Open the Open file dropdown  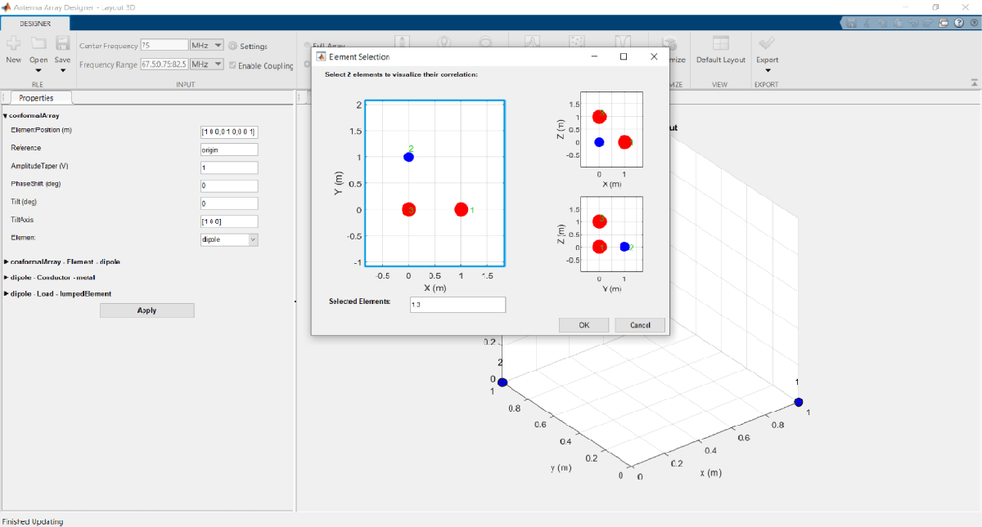38,70
